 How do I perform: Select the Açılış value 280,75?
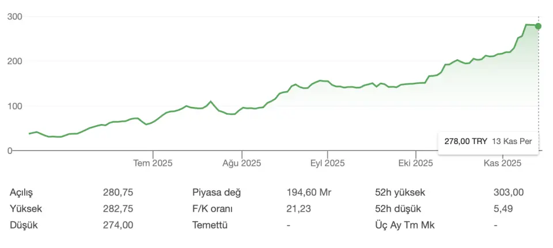tap(118, 192)
